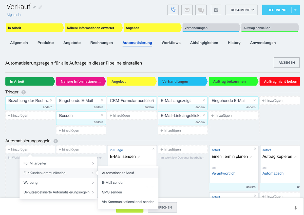This screenshot has height=215, width=304.
Task: Click the ANZEIGEN button
Action: click(287, 62)
